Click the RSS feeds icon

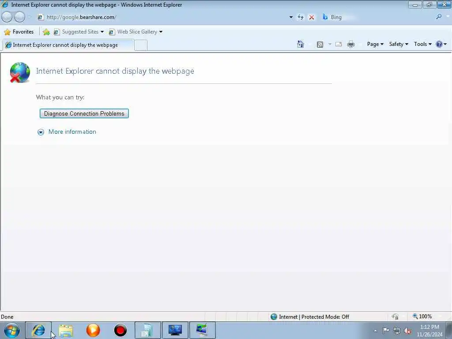(x=320, y=45)
